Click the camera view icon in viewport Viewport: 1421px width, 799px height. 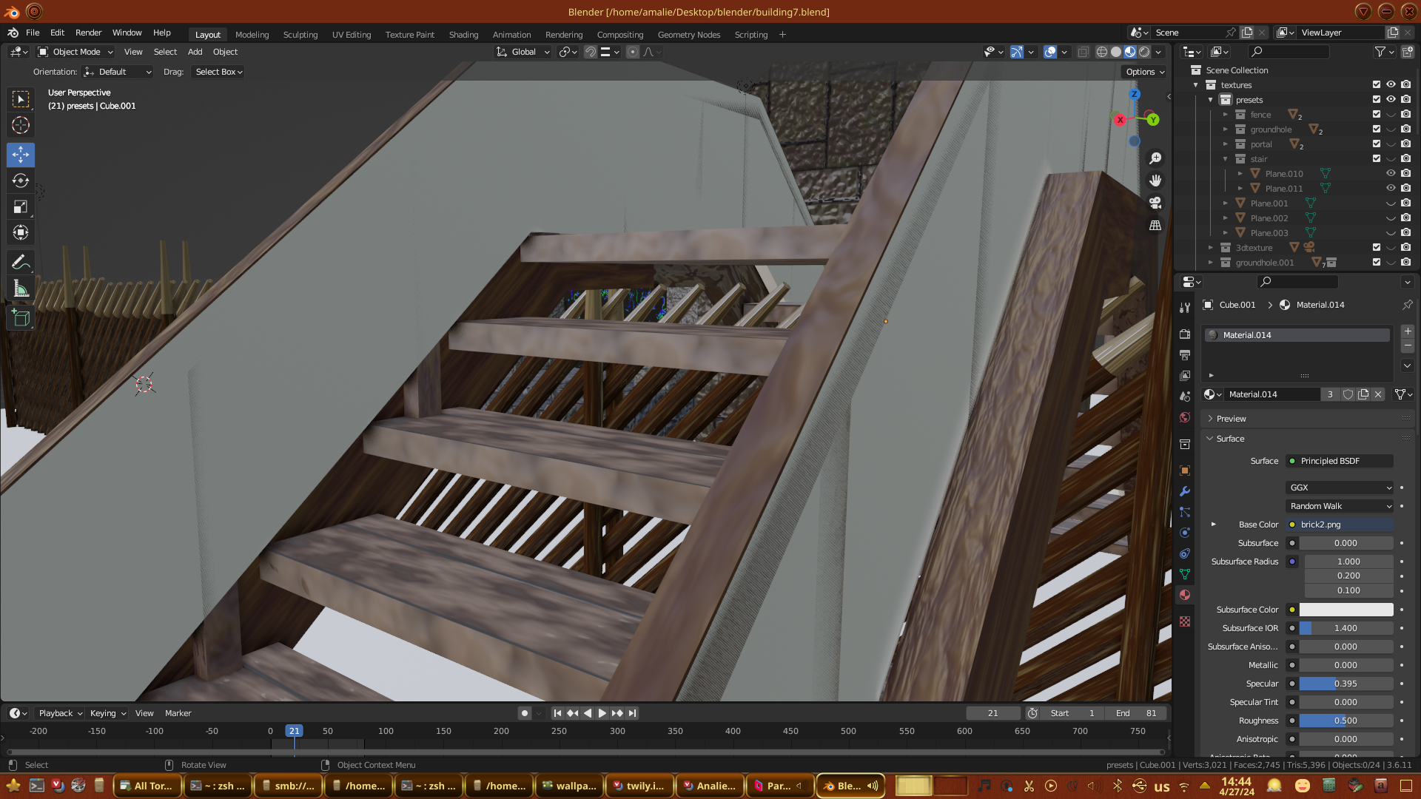(x=1155, y=203)
